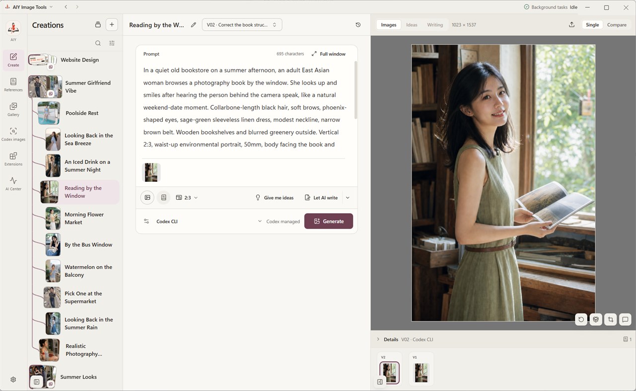Select Looking Back in the Summer Rain
This screenshot has width=636, height=391.
[x=82, y=324]
